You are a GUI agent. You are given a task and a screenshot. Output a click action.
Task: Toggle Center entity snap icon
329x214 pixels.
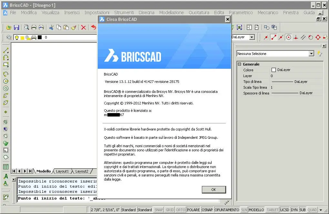point(289,37)
